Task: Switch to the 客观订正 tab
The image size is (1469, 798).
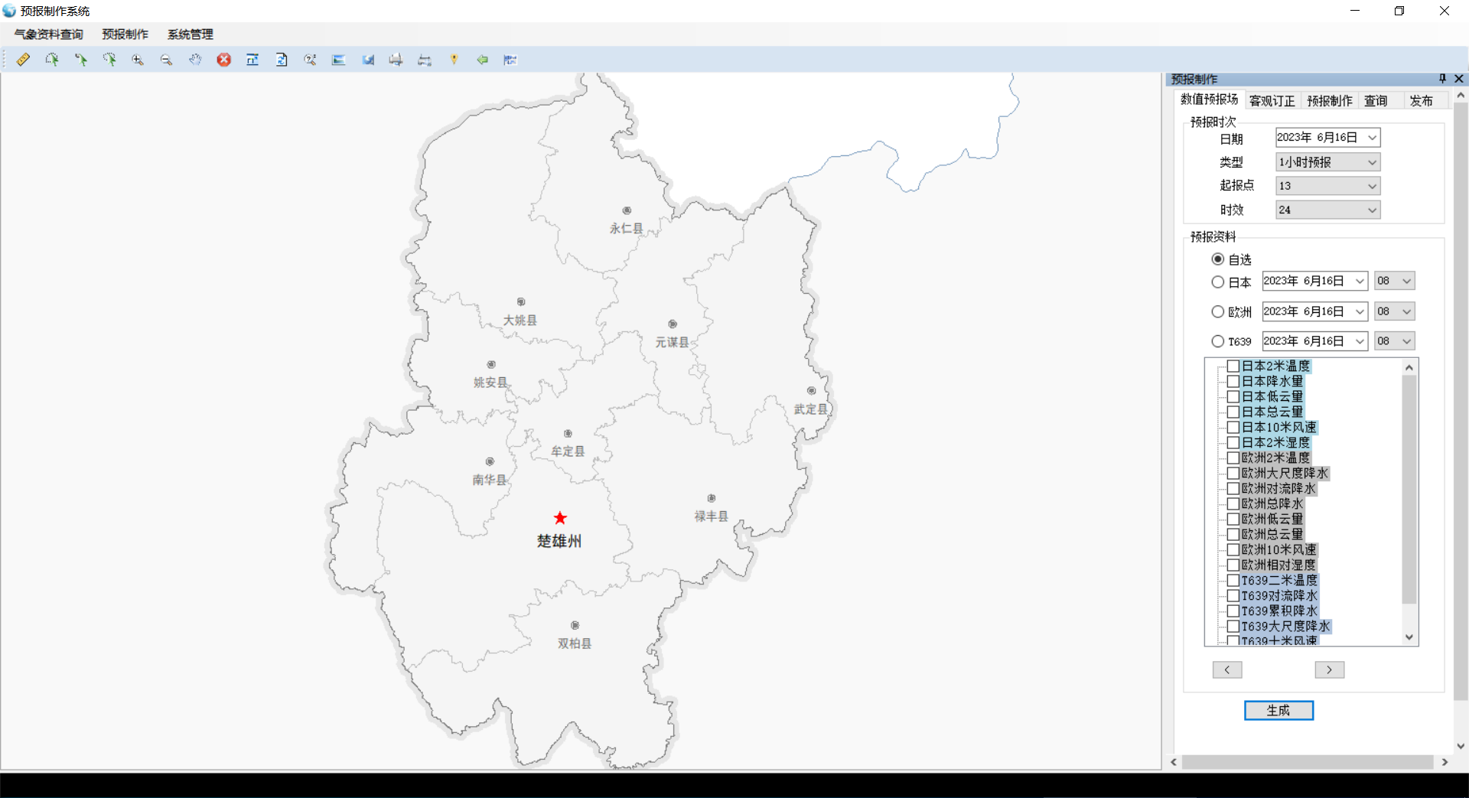Action: pos(1272,101)
